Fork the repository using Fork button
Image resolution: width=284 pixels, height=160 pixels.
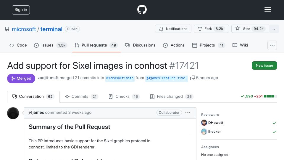(x=211, y=29)
